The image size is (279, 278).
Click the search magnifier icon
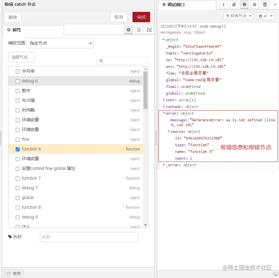pos(101,61)
